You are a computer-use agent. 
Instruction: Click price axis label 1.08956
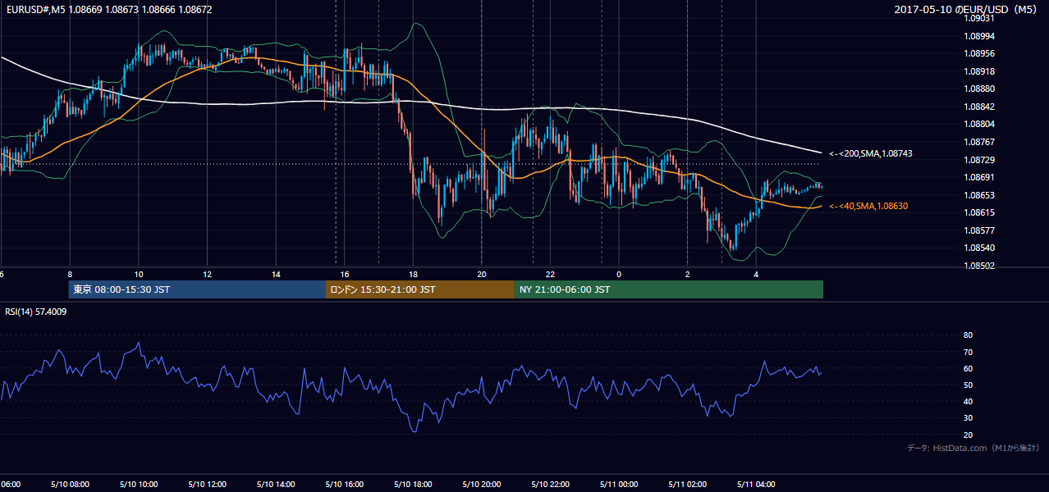[x=980, y=53]
